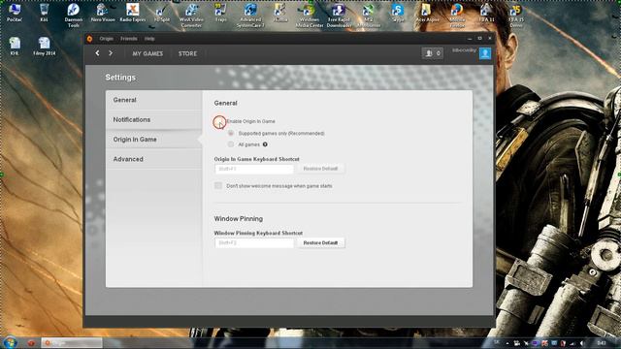Image resolution: width=621 pixels, height=349 pixels.
Task: Restore Default for Window Pinning shortcut
Action: tap(320, 242)
